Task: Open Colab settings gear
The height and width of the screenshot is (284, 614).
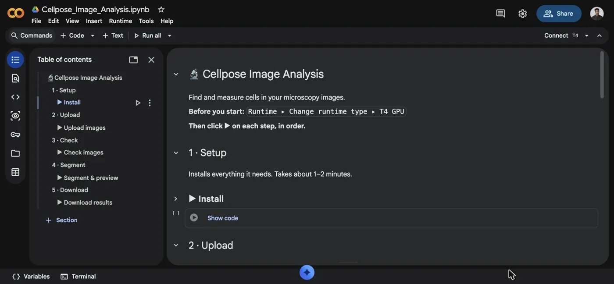Action: [522, 14]
